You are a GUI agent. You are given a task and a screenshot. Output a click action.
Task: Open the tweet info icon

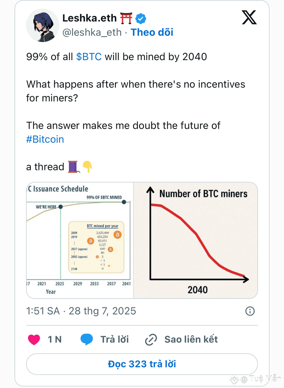pos(250,311)
